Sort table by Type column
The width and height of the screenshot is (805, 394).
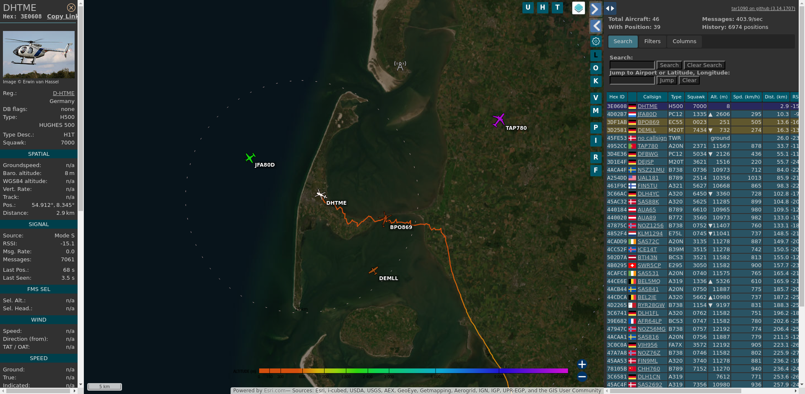(x=676, y=97)
